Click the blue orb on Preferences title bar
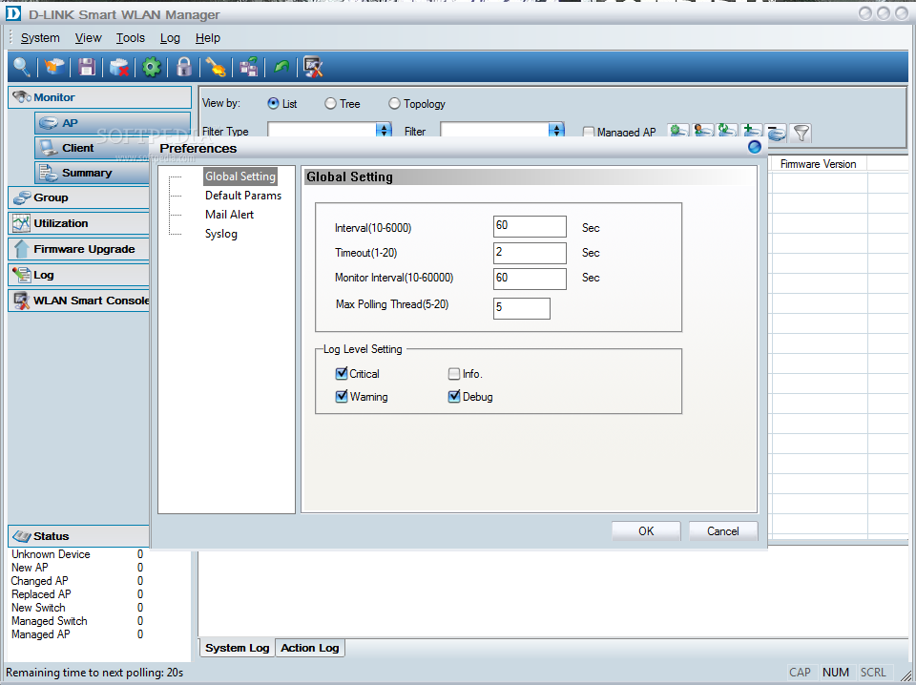This screenshot has width=916, height=685. click(x=754, y=147)
